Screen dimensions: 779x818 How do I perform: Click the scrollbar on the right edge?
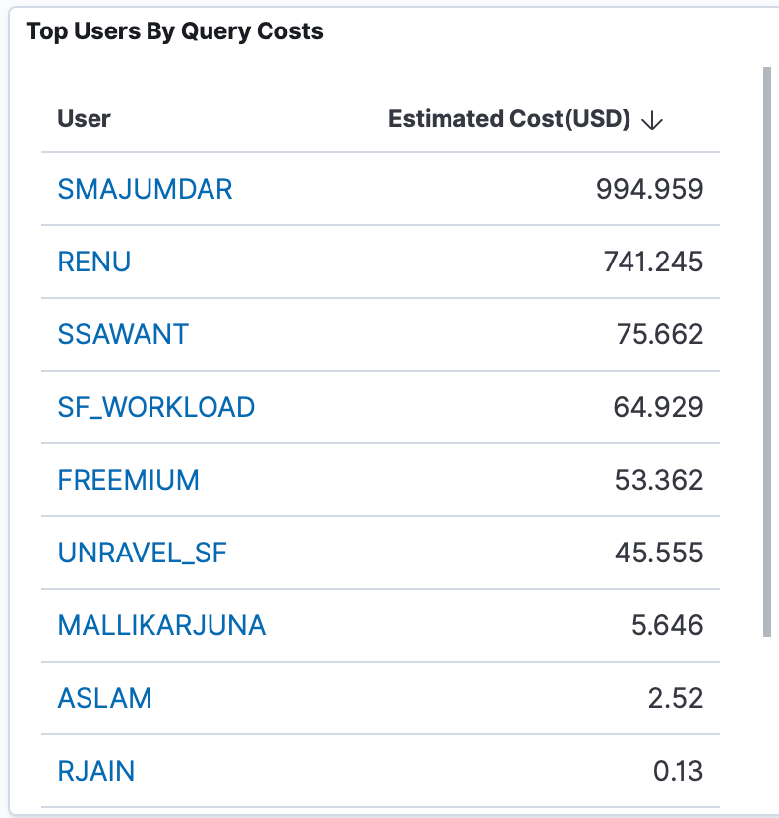tap(768, 344)
